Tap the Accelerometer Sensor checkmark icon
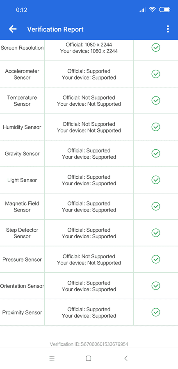 [155, 74]
